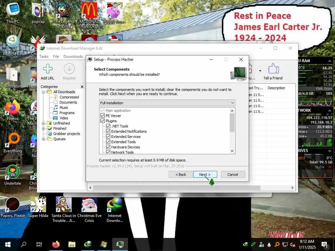Image resolution: width=335 pixels, height=251 pixels.
Task: Open taskbar Search magnifier
Action: click(x=24, y=244)
